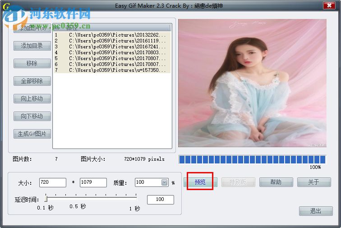Move selected image down with 向下移动
This screenshot has width=341, height=228.
(x=32, y=116)
